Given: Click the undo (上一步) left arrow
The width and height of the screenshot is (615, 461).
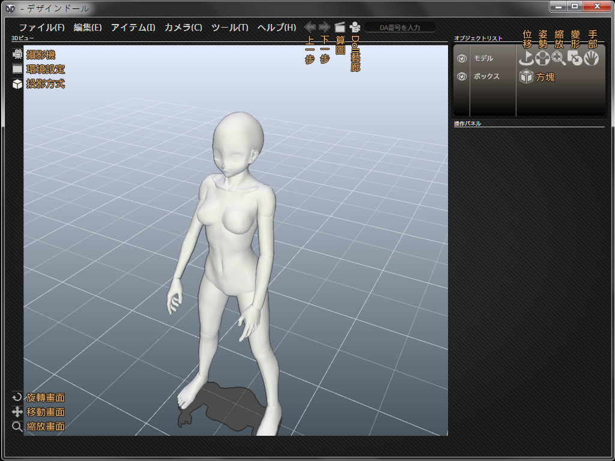Looking at the screenshot, I should point(310,27).
